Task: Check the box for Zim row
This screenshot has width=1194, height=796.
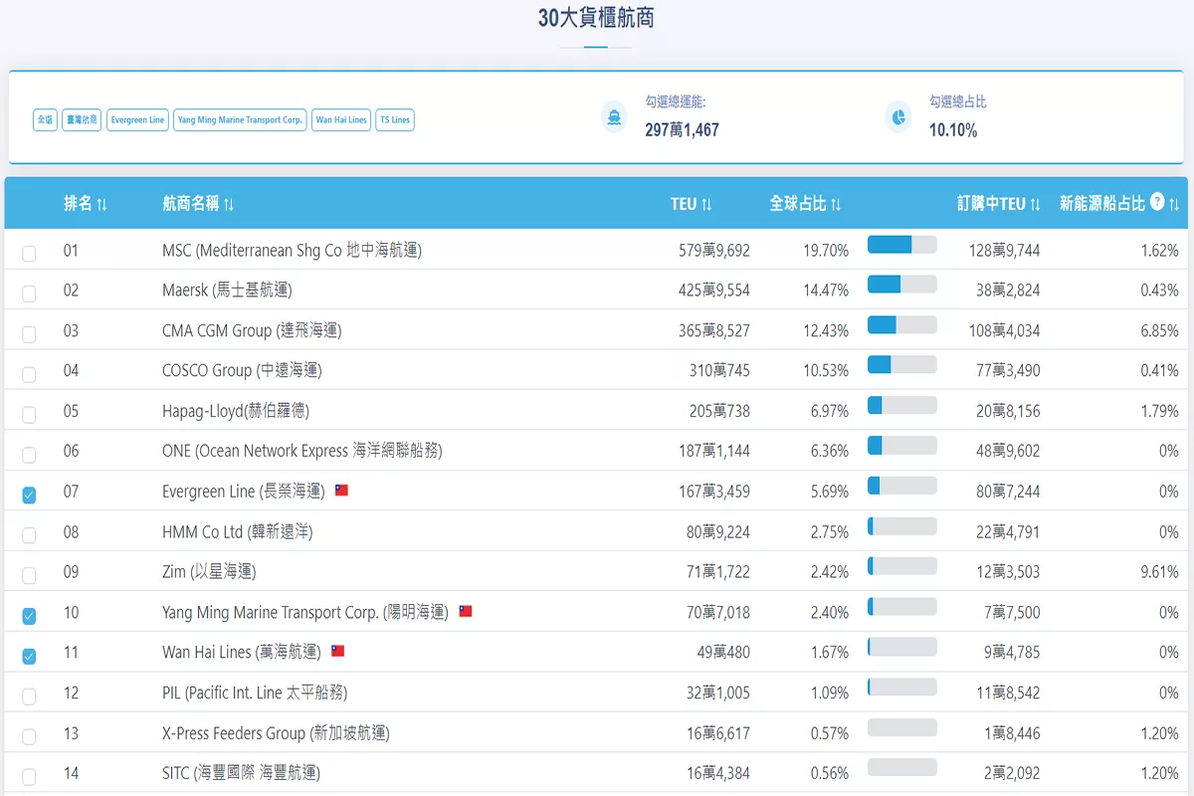Action: (29, 576)
